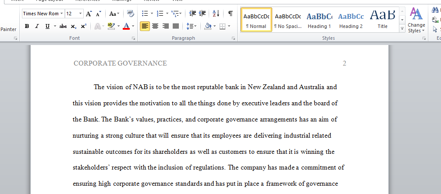Toggle Subscript formatting

[x=73, y=26]
